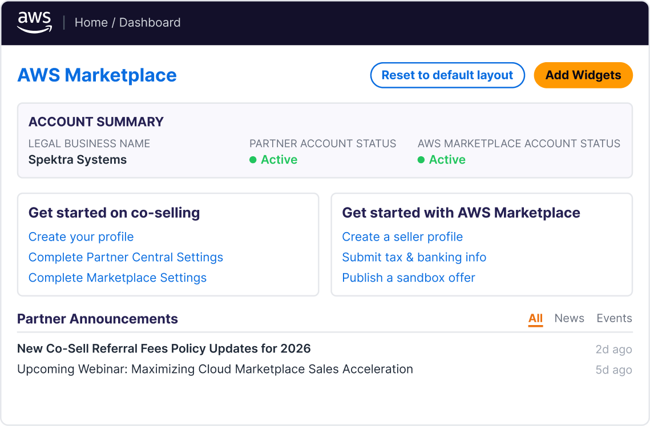Click the Partner Announcements heading

coord(98,319)
